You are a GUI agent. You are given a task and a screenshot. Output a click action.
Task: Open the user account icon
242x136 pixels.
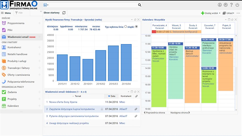(220, 5)
